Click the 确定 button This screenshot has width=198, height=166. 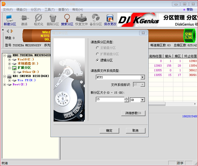point(109,131)
